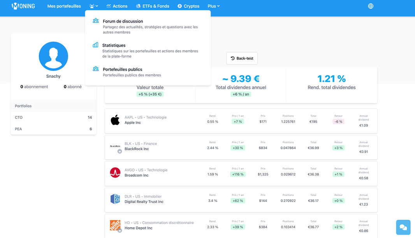Image resolution: width=415 pixels, height=238 pixels.
Task: Go to ETFs & Fonds
Action: point(153,6)
